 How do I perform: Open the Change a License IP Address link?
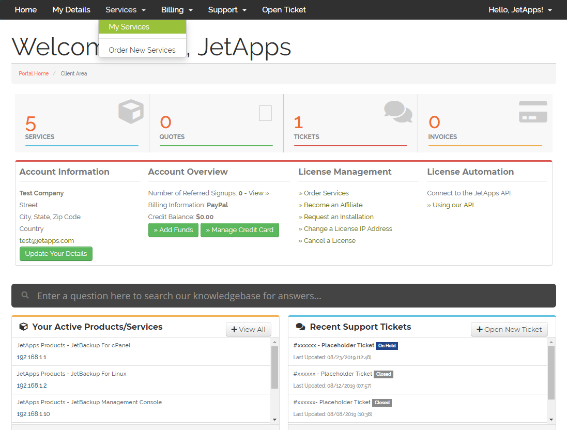click(x=345, y=229)
